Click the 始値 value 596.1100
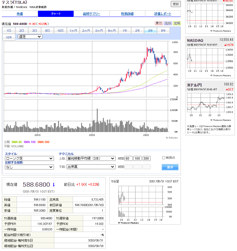This screenshot has width=237, height=251. pyautogui.click(x=40, y=200)
